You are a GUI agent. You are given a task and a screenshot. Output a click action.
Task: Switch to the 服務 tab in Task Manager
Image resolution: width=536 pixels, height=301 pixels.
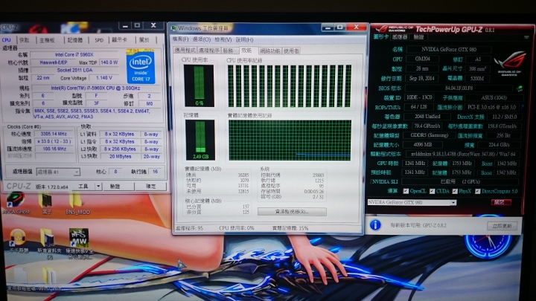pyautogui.click(x=229, y=51)
